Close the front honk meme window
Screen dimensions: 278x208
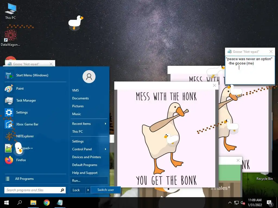pos(214,85)
